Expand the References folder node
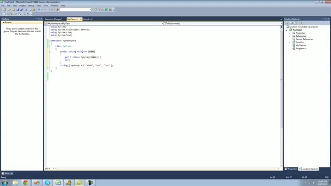The width and height of the screenshot is (331, 186). point(290,36)
